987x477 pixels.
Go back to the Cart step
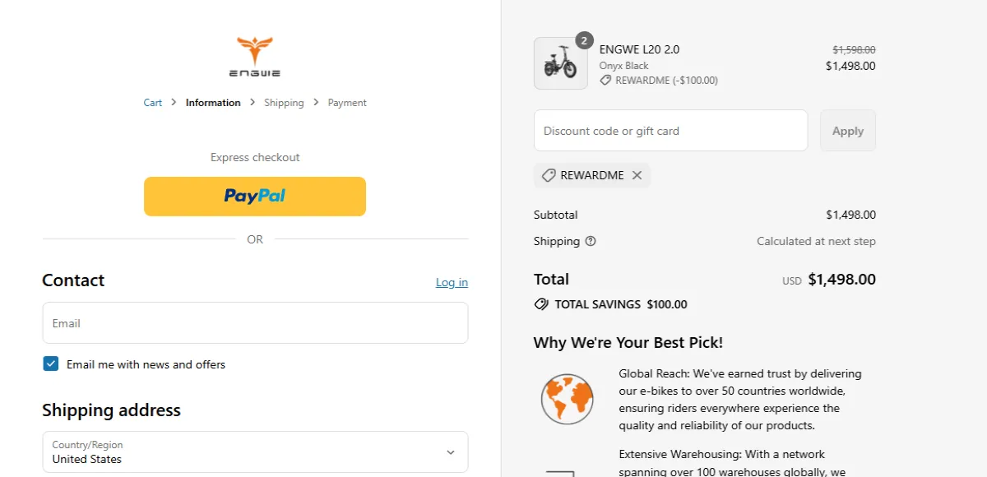click(152, 102)
